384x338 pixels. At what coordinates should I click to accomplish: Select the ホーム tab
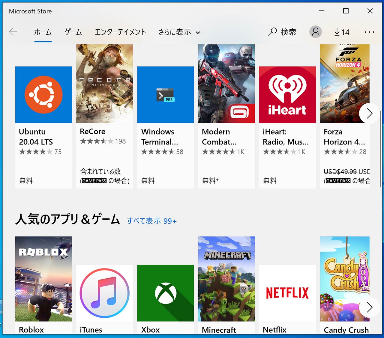pos(43,32)
